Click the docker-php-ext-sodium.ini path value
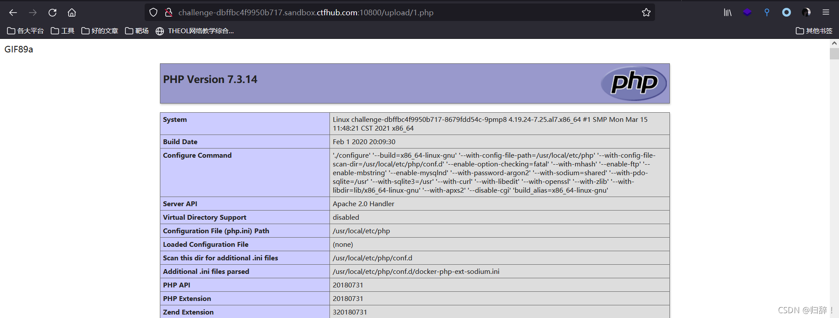 [x=416, y=272]
